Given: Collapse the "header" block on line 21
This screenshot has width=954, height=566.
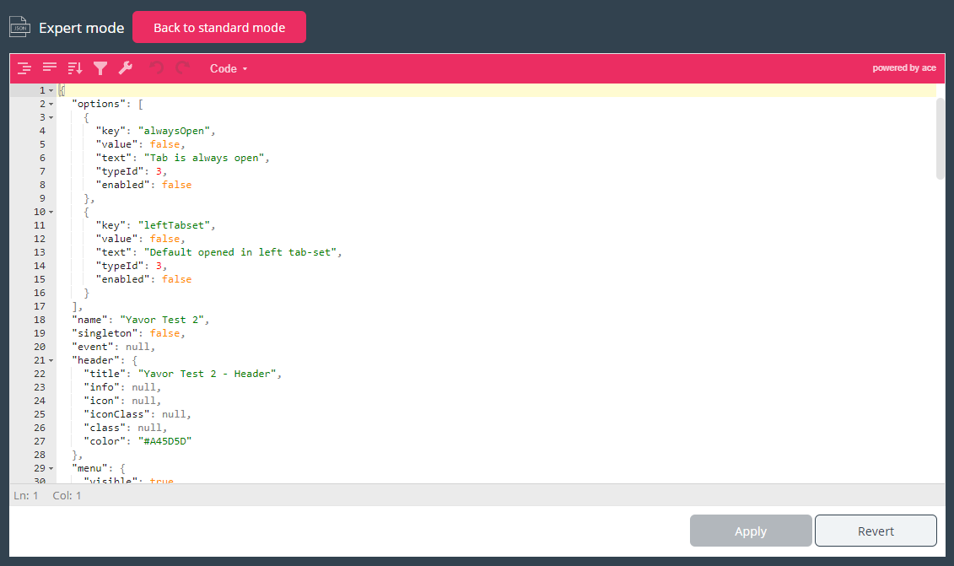Looking at the screenshot, I should [51, 360].
